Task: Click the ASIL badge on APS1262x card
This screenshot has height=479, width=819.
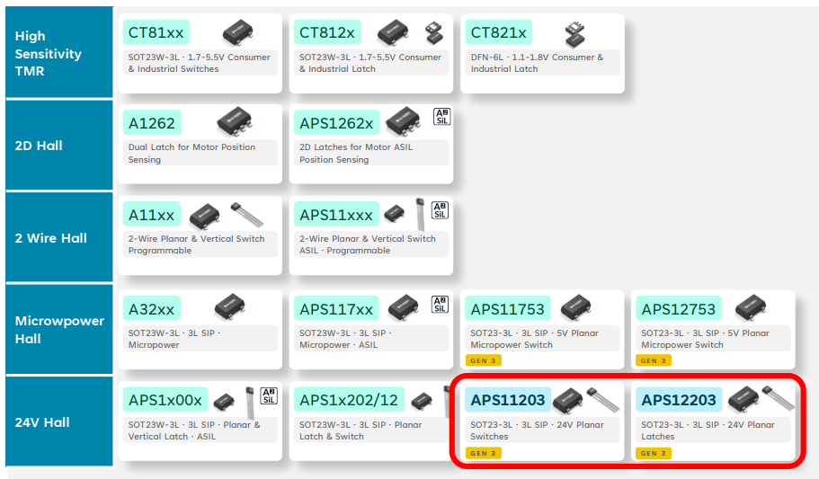Action: click(441, 117)
